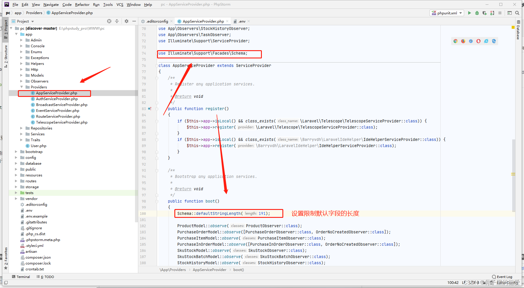
Task: Select TelescopeServiceProvider.php file
Action: tap(62, 122)
